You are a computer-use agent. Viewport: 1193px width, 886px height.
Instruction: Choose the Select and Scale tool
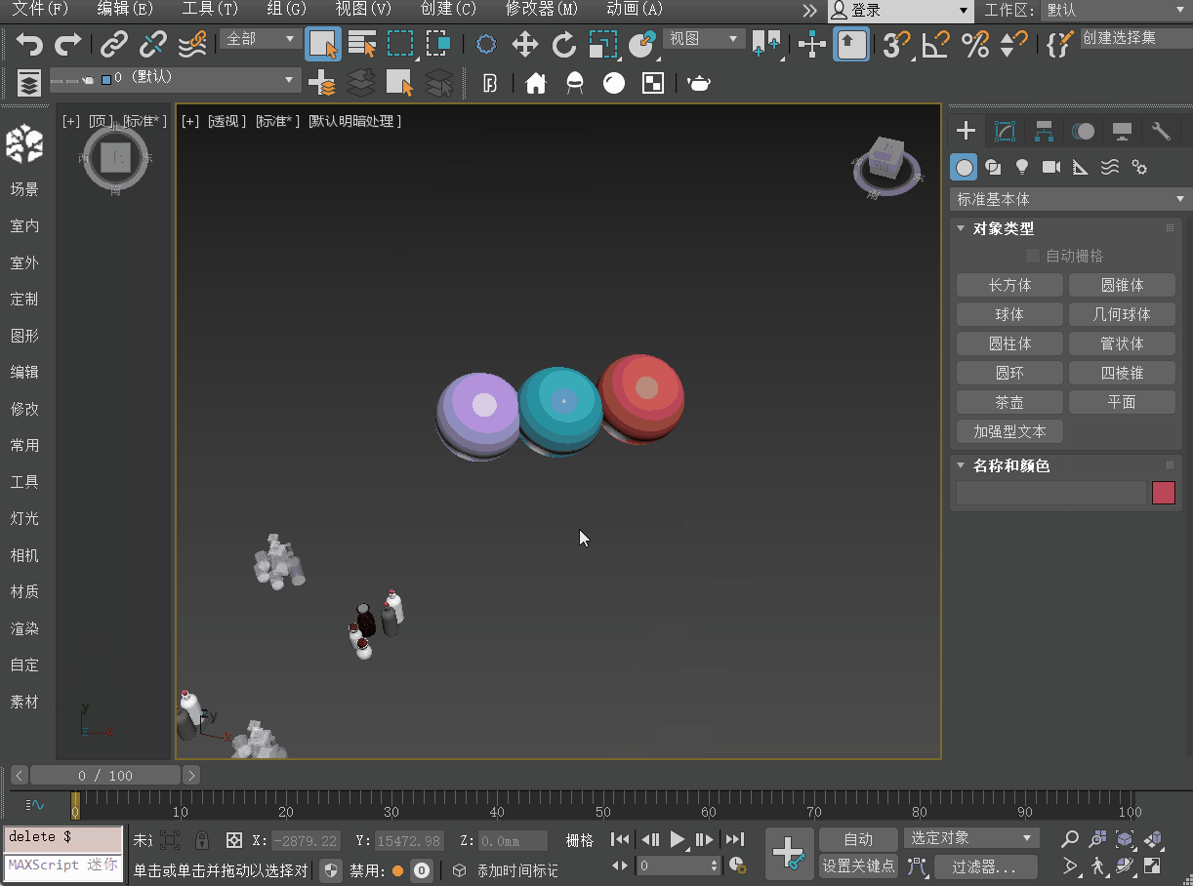coord(603,44)
